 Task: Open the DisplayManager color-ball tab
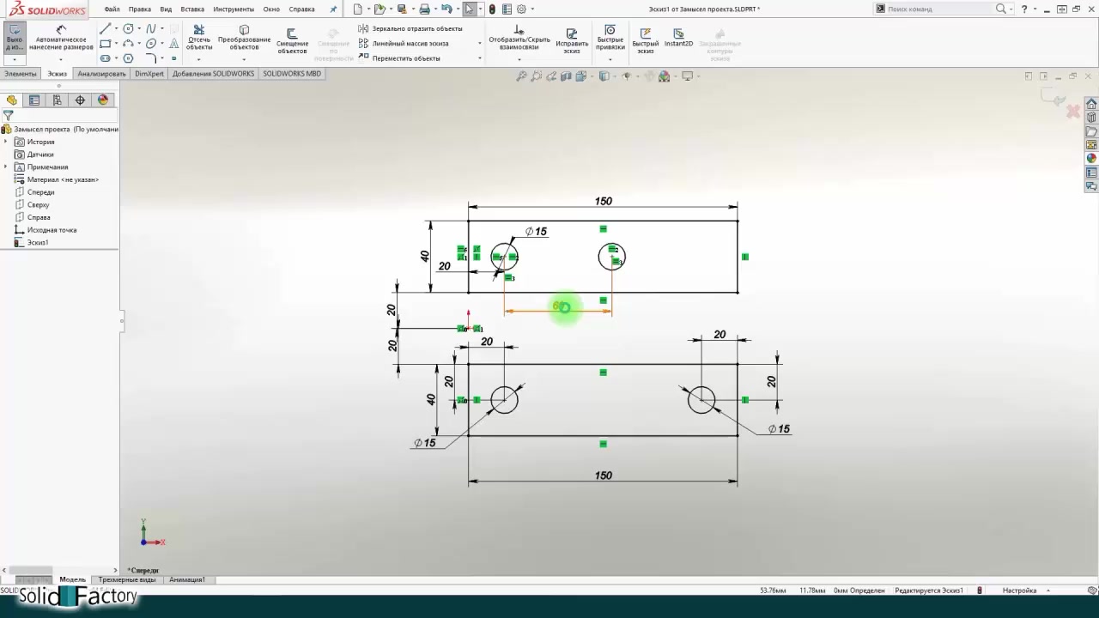coord(103,100)
